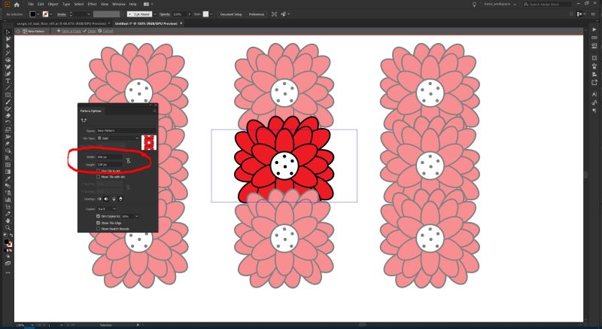The image size is (602, 329).
Task: Select the Column Graph tool
Action: coord(8,200)
